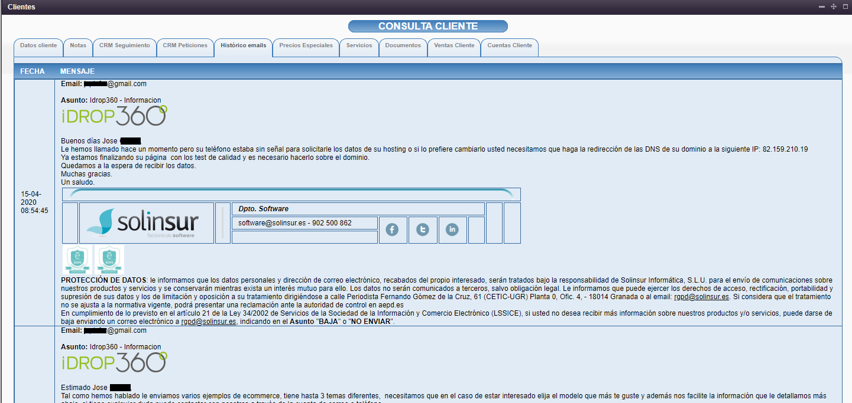
Task: Go to the CRM Seguimiento tab
Action: pyautogui.click(x=125, y=48)
